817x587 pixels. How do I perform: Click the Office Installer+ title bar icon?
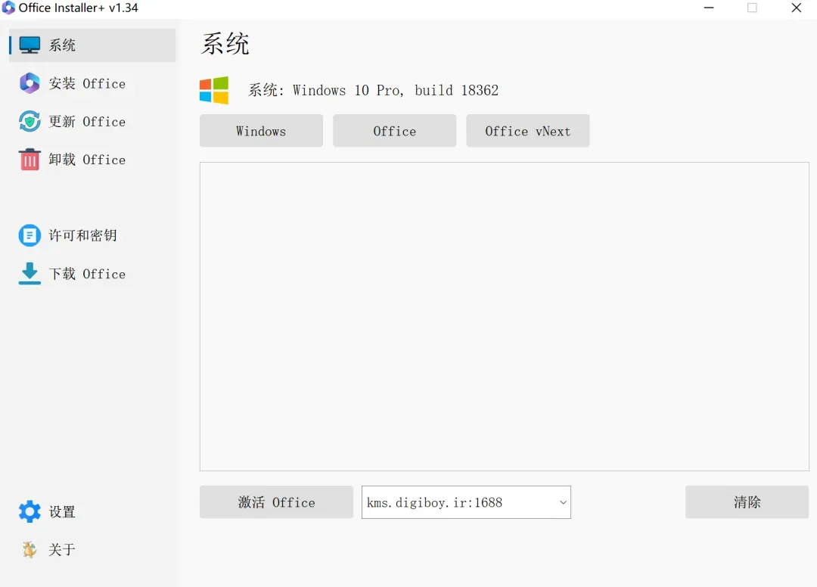[8, 8]
